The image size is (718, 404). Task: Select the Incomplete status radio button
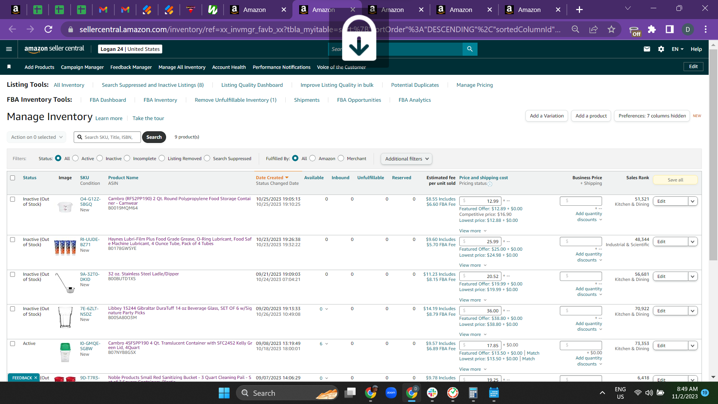tap(127, 158)
